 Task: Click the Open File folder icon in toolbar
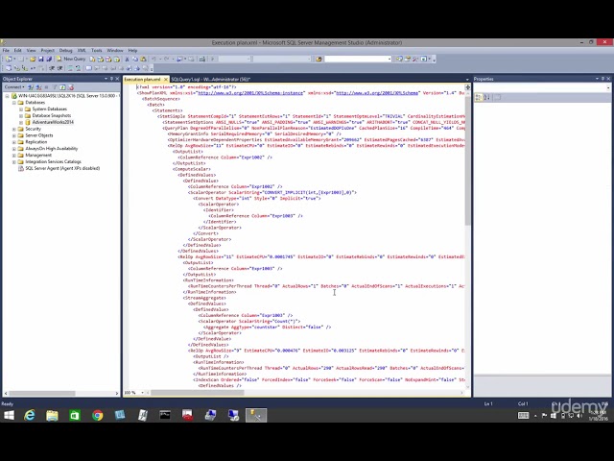(33, 59)
